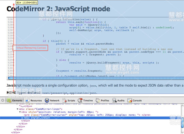This screenshot has width=184, height=134.
Task: Switch to the Resources tab label
Action: pyautogui.click(x=36, y=101)
